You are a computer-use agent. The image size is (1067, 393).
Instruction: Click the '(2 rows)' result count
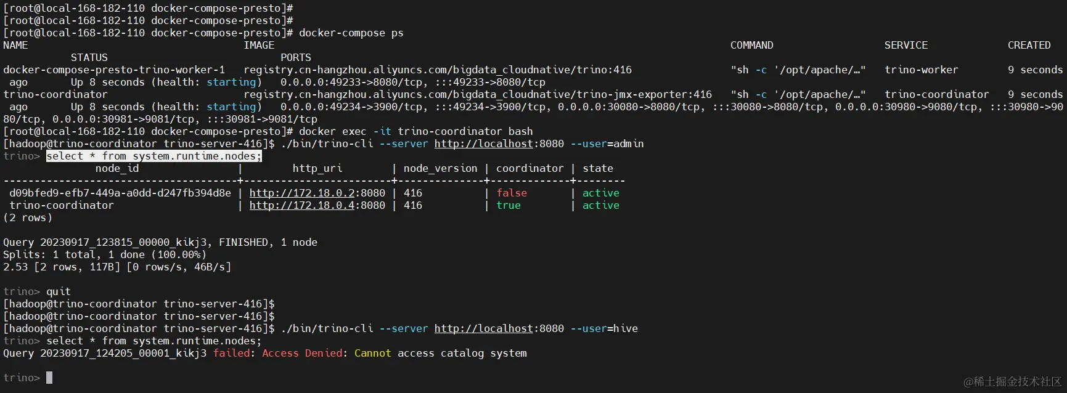tap(28, 217)
